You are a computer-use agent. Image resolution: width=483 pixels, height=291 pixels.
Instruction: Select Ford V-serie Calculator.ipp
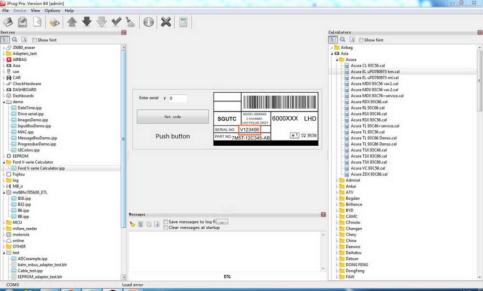(x=41, y=168)
